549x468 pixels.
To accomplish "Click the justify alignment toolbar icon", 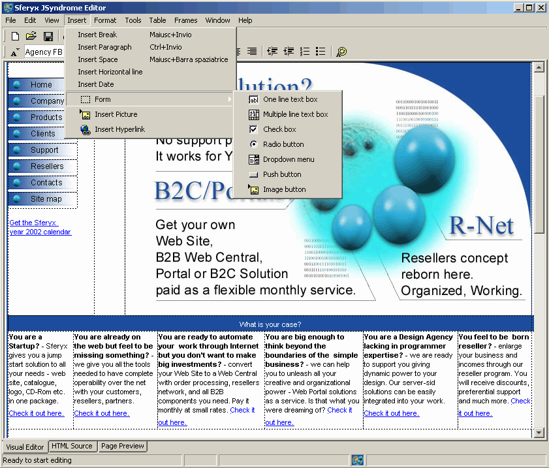I will tap(252, 52).
